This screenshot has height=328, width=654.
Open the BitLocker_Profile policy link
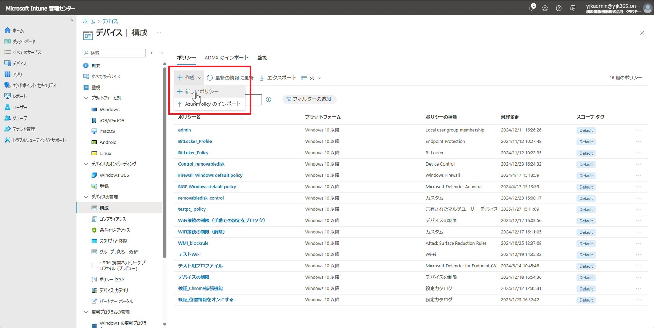coord(195,141)
